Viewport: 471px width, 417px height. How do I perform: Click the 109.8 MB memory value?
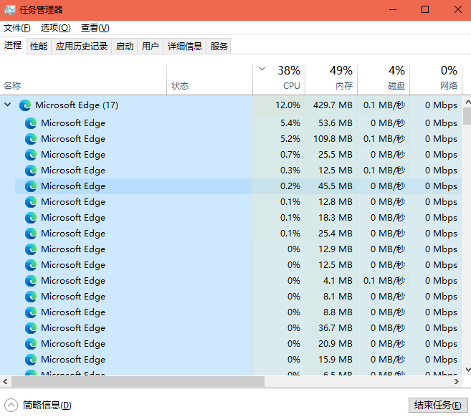click(333, 139)
